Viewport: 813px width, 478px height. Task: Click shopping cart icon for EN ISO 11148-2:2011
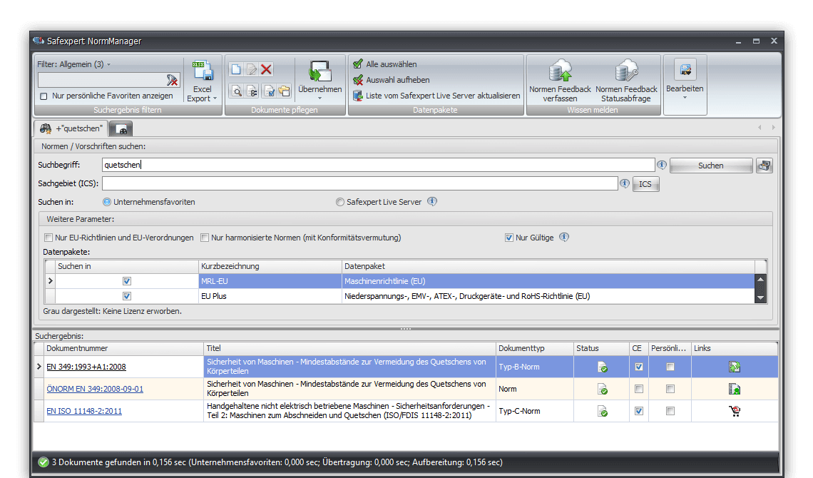(734, 411)
